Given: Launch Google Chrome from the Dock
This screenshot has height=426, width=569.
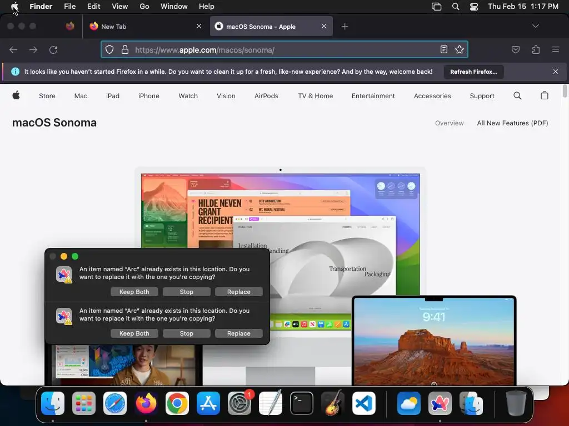Looking at the screenshot, I should [x=177, y=403].
